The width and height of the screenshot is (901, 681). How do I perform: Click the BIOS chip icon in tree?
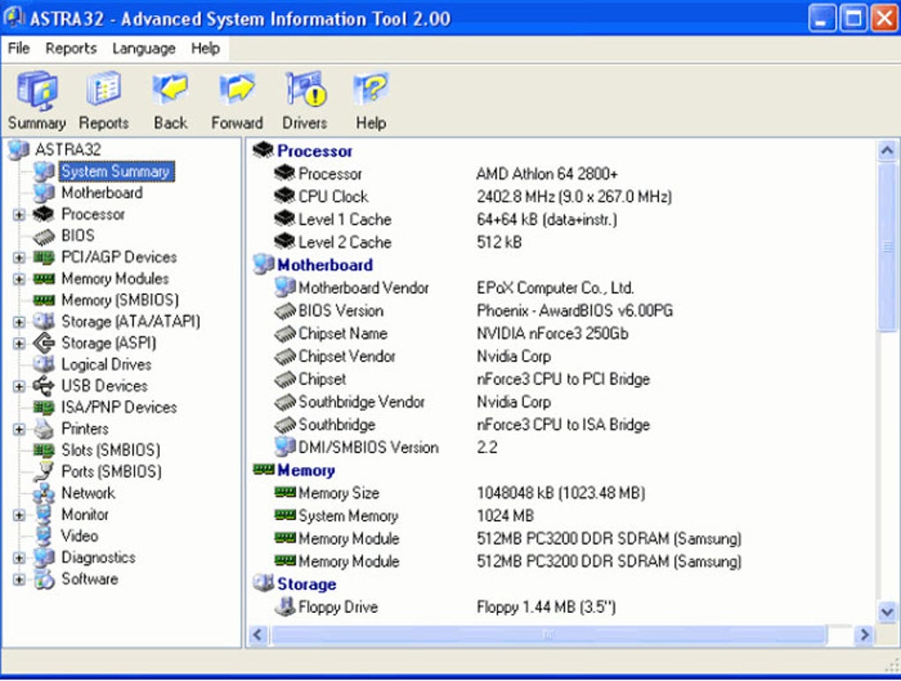coord(43,236)
